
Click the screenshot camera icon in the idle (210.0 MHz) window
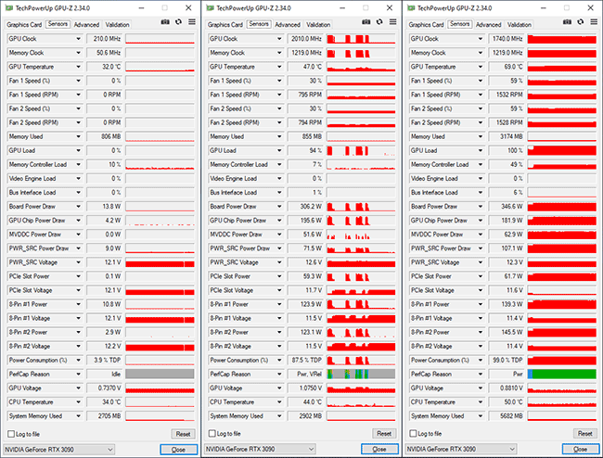click(x=165, y=21)
